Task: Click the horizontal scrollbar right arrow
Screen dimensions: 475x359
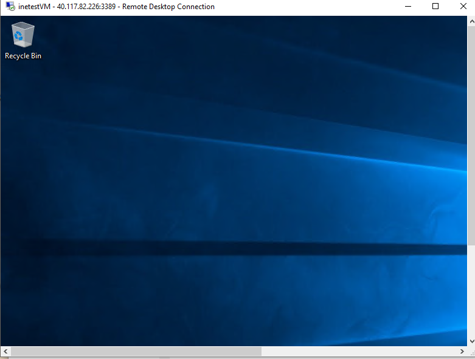Action: pyautogui.click(x=462, y=352)
